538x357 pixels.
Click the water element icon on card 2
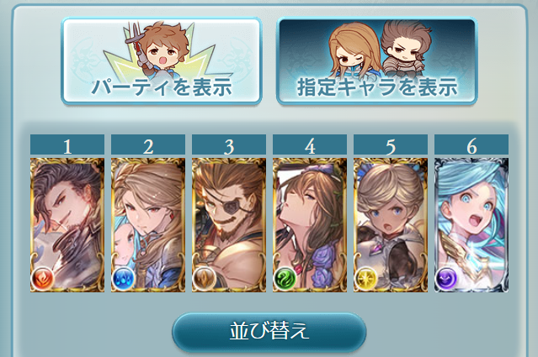coord(123,279)
